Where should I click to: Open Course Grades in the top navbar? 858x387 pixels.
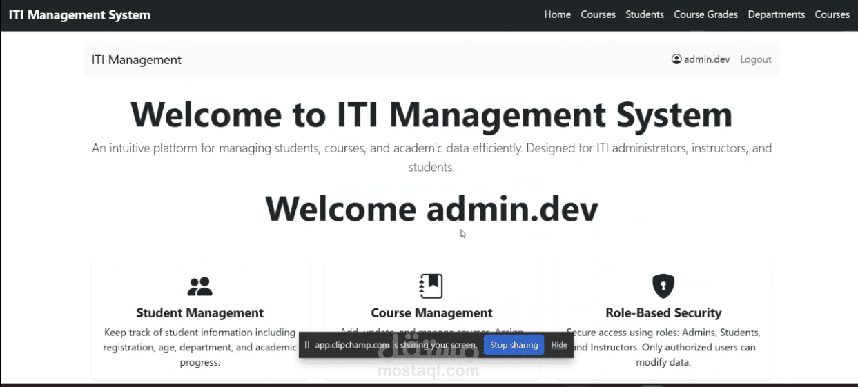(705, 14)
